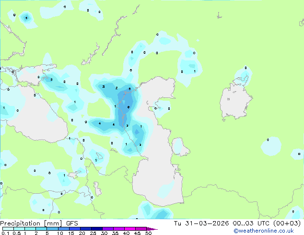
Task: Click the '50' legend scale label
Action: 148,233
